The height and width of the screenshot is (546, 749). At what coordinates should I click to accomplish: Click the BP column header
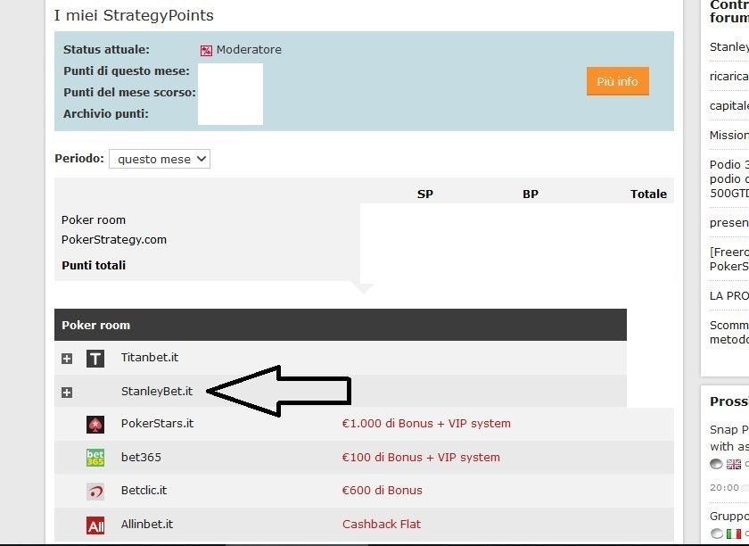click(x=531, y=194)
